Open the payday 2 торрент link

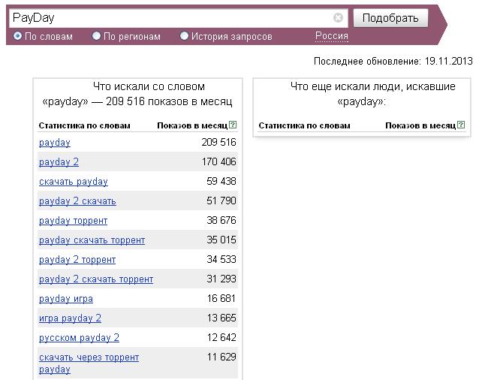pos(77,260)
